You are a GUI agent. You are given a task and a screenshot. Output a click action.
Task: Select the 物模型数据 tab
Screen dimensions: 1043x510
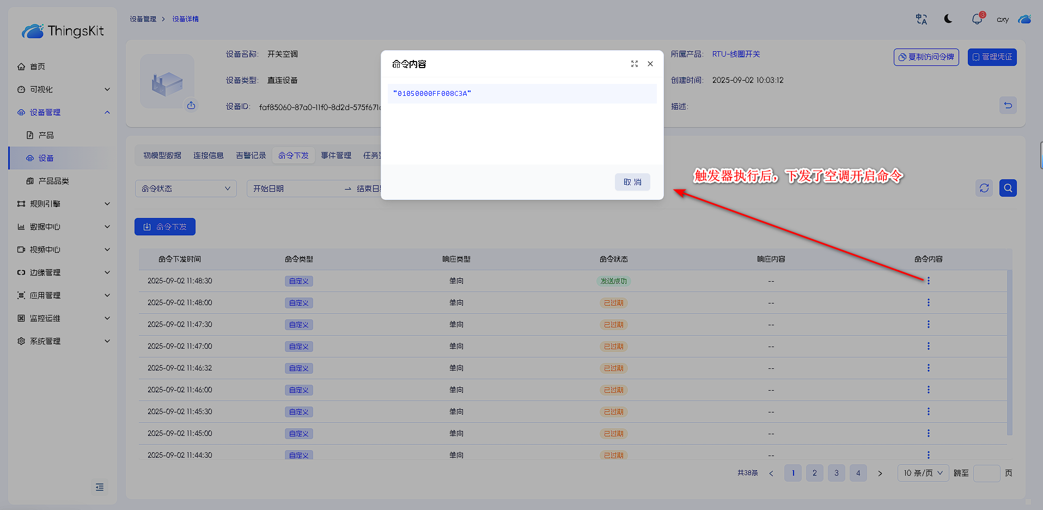pyautogui.click(x=162, y=155)
